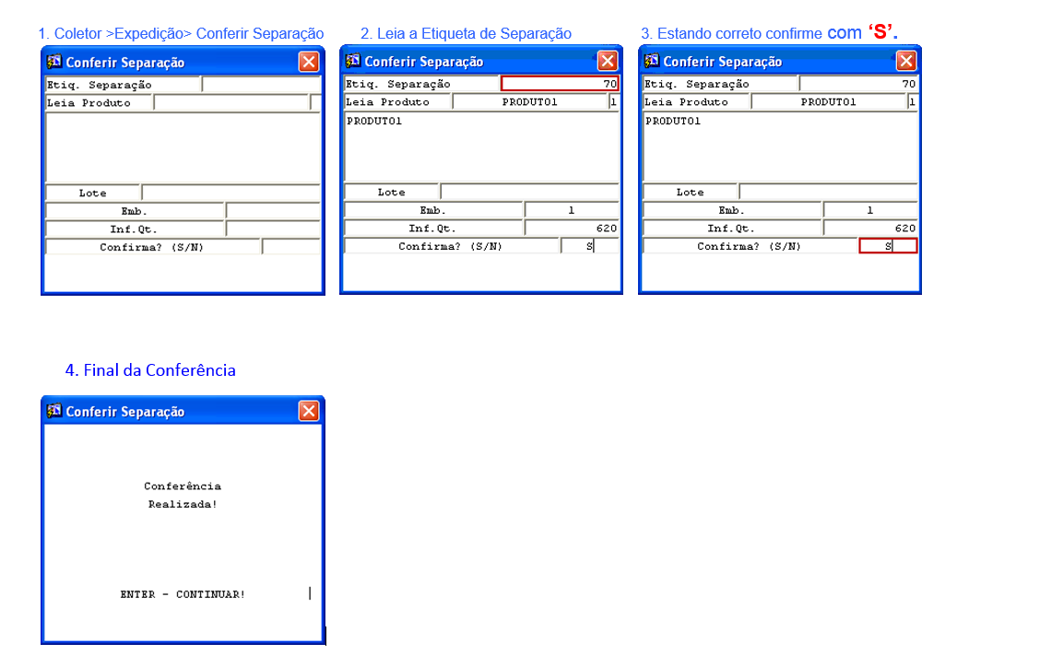The height and width of the screenshot is (667, 1040).
Task: Click the app icon in Final da Conferência window
Action: click(x=54, y=411)
